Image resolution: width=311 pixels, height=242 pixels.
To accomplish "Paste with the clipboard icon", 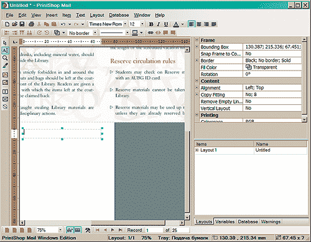I will 54,24.
